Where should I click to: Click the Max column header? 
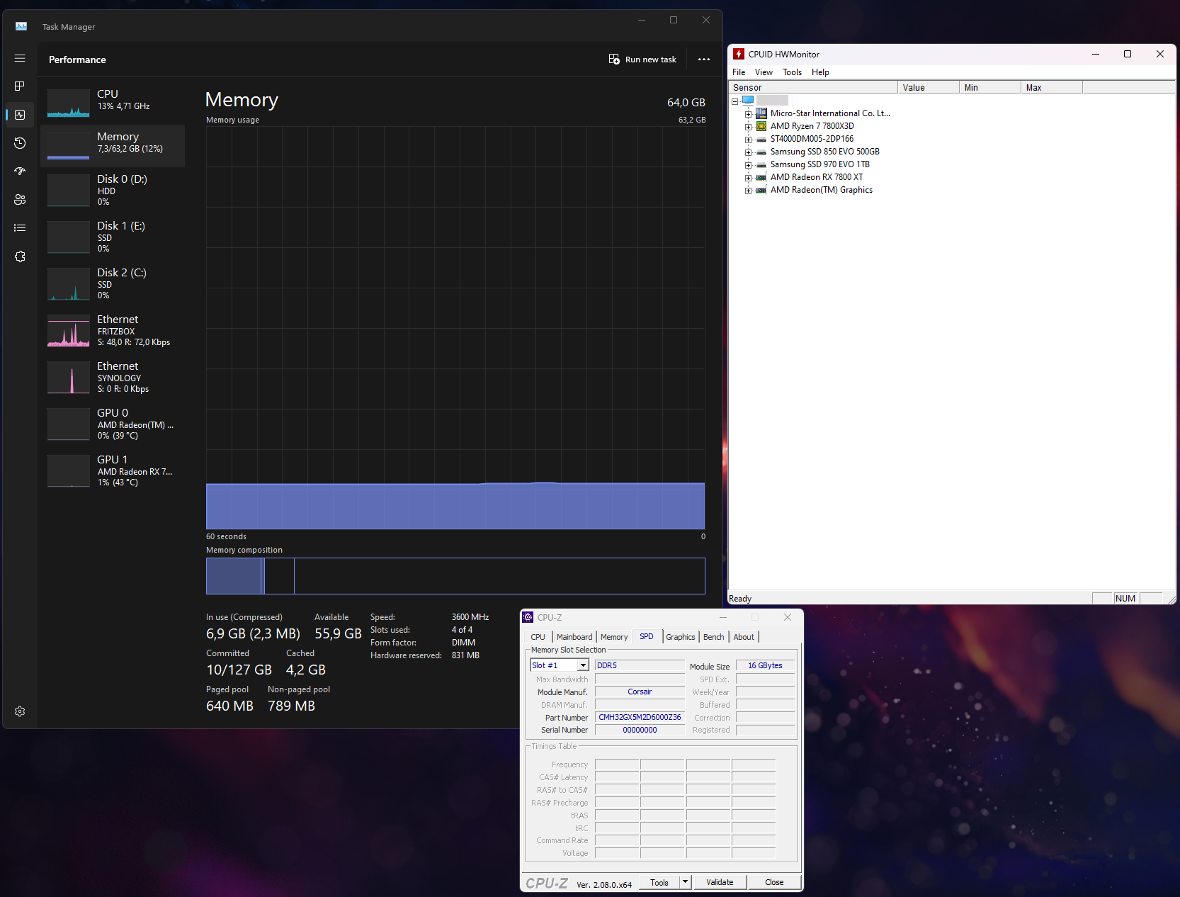1052,87
